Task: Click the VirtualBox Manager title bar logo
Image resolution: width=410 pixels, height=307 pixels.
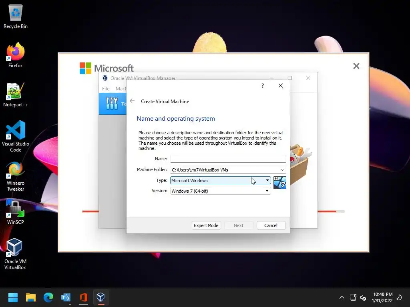Action: [x=105, y=78]
